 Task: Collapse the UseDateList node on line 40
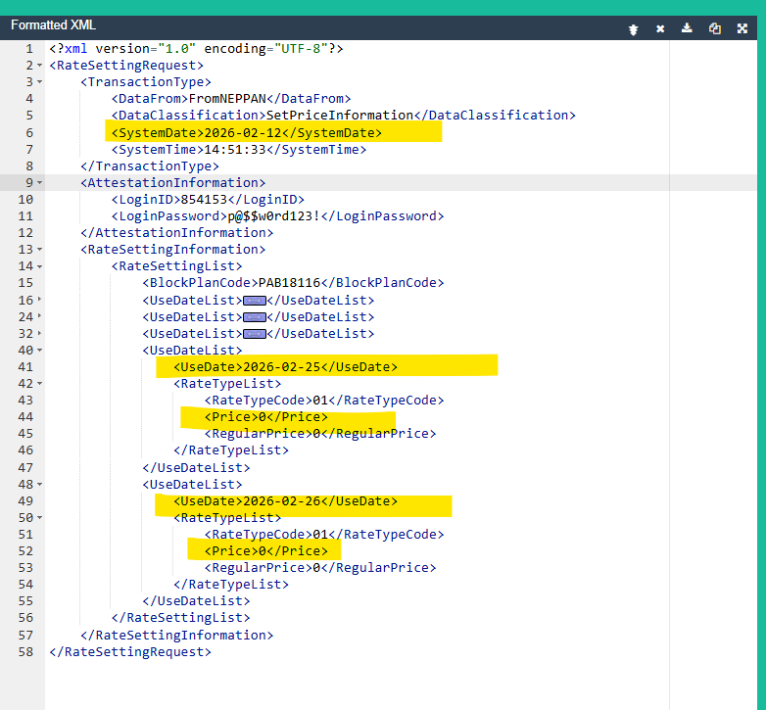pos(39,351)
